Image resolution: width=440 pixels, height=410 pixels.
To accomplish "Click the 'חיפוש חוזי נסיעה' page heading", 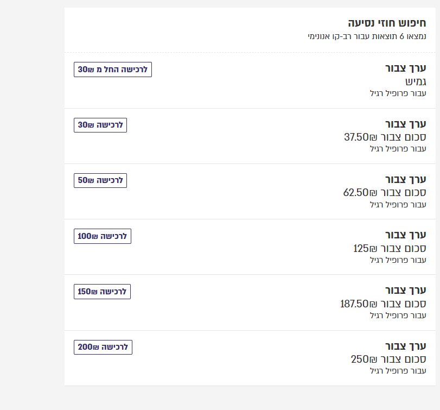I will click(387, 23).
